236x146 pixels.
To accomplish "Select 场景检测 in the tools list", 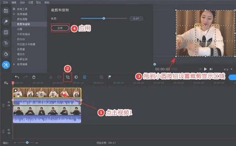I will click(22, 59).
